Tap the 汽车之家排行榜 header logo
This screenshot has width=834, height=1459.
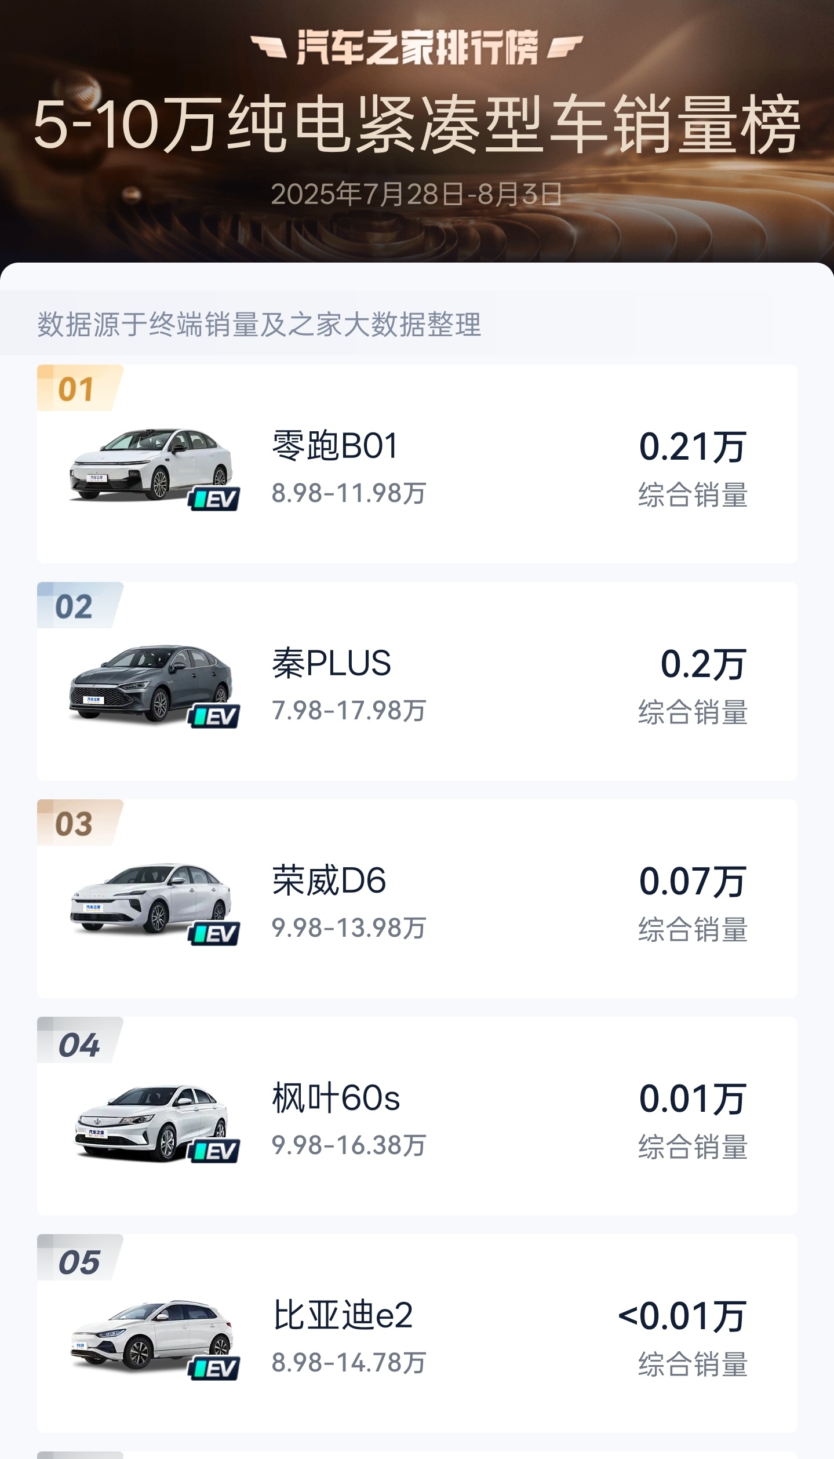click(x=417, y=47)
